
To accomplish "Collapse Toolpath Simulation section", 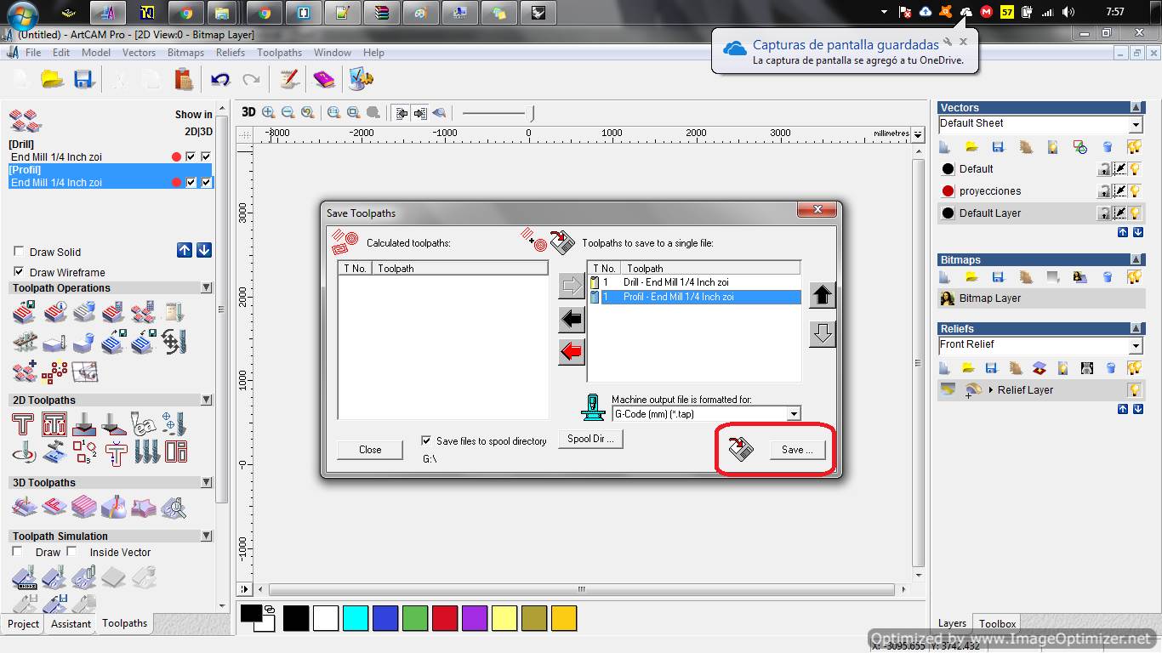I will click(x=207, y=536).
